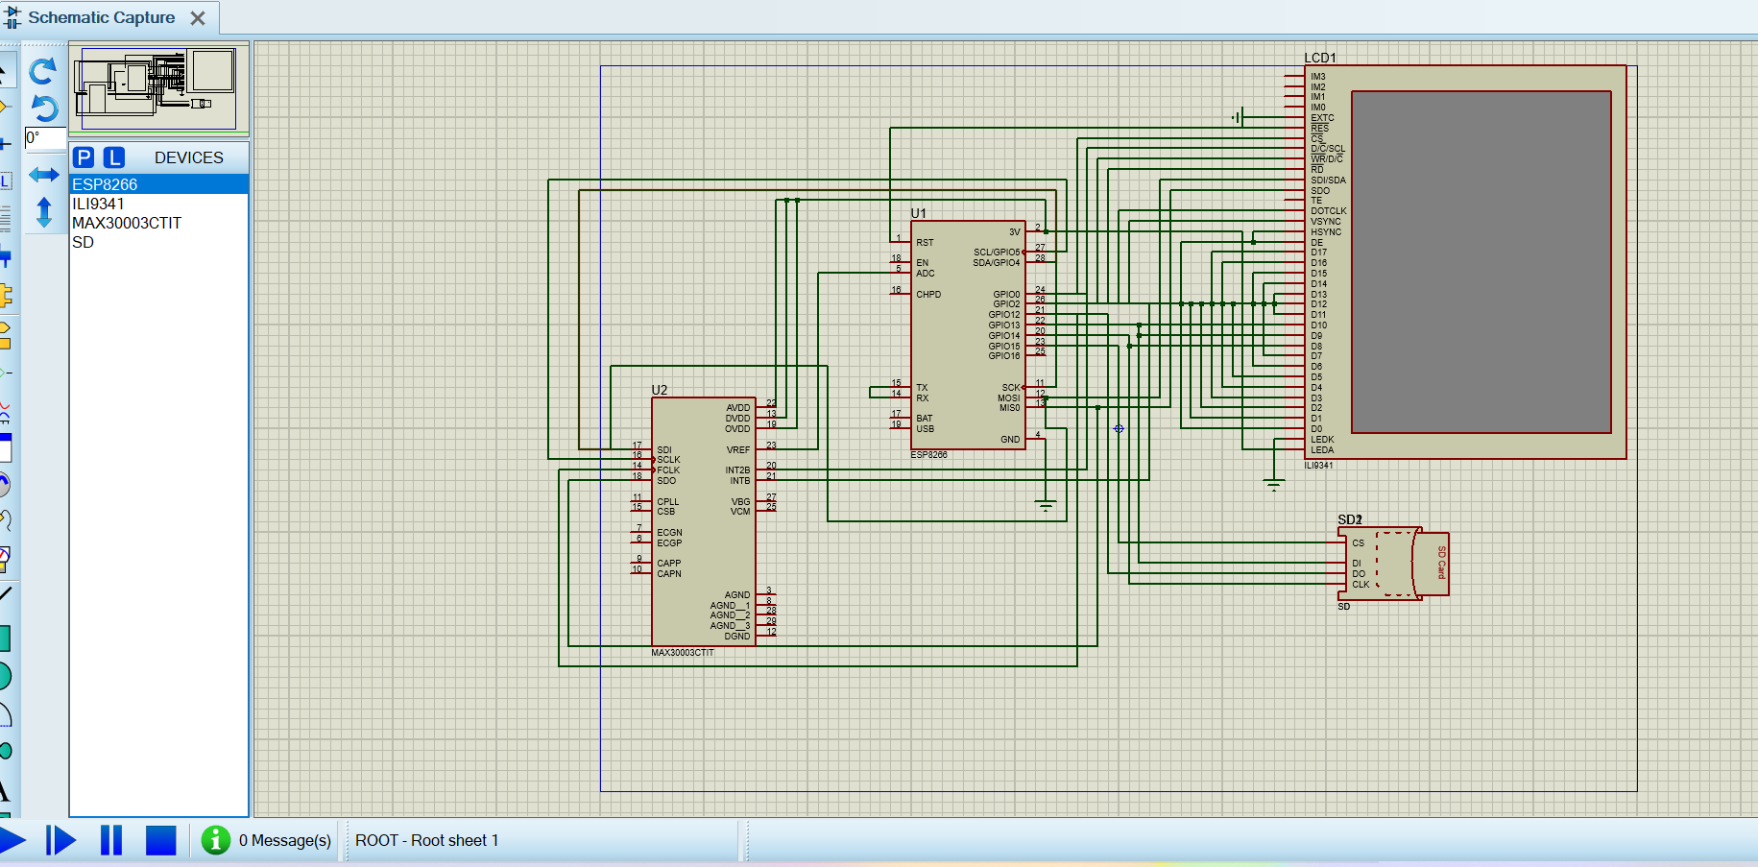Flip selection with X-Mirror arrow icon
Screen dimensions: 1758x867
pos(44,175)
